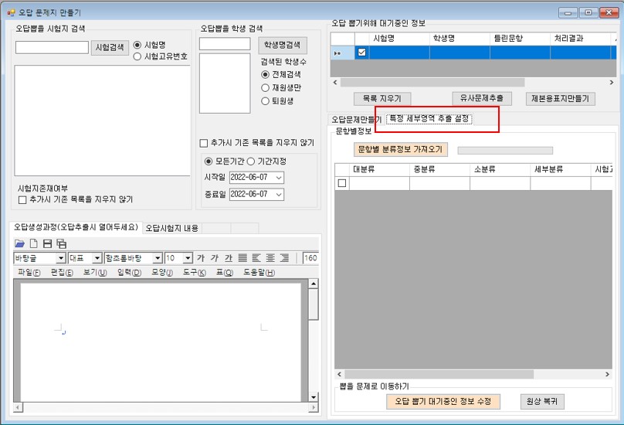Click the 시험검색 button

110,47
